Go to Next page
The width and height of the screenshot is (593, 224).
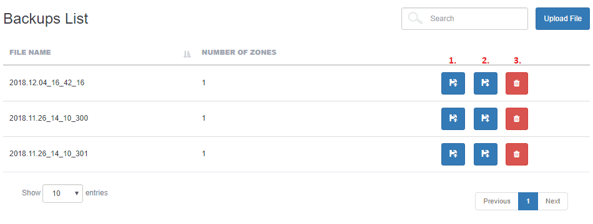(x=552, y=201)
